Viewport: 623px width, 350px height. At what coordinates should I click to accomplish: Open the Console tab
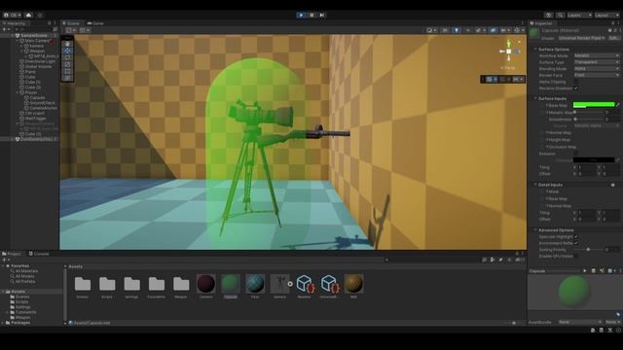[39, 254]
